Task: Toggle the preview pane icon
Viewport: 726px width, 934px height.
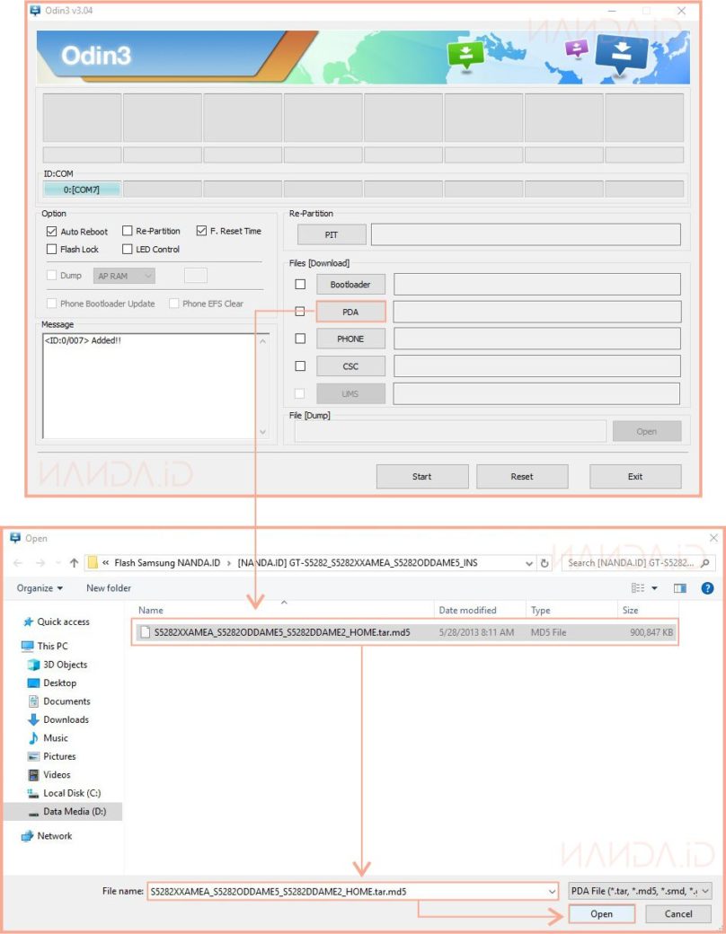Action: 680,588
